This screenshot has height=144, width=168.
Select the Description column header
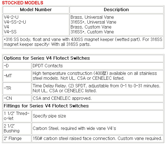click(x=116, y=10)
